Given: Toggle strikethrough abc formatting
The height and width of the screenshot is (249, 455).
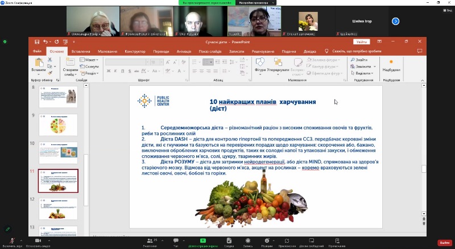Looking at the screenshot, I should point(136,71).
